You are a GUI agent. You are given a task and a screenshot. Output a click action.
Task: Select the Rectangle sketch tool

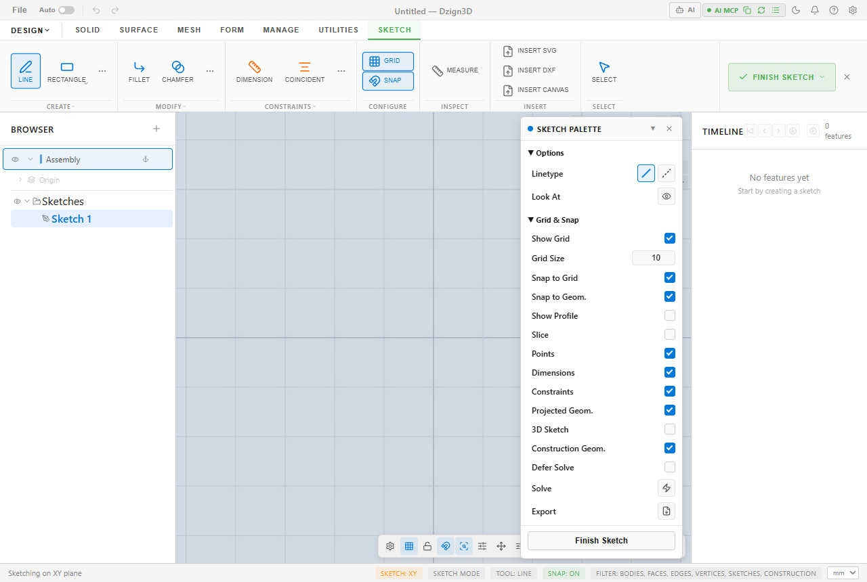click(x=66, y=71)
